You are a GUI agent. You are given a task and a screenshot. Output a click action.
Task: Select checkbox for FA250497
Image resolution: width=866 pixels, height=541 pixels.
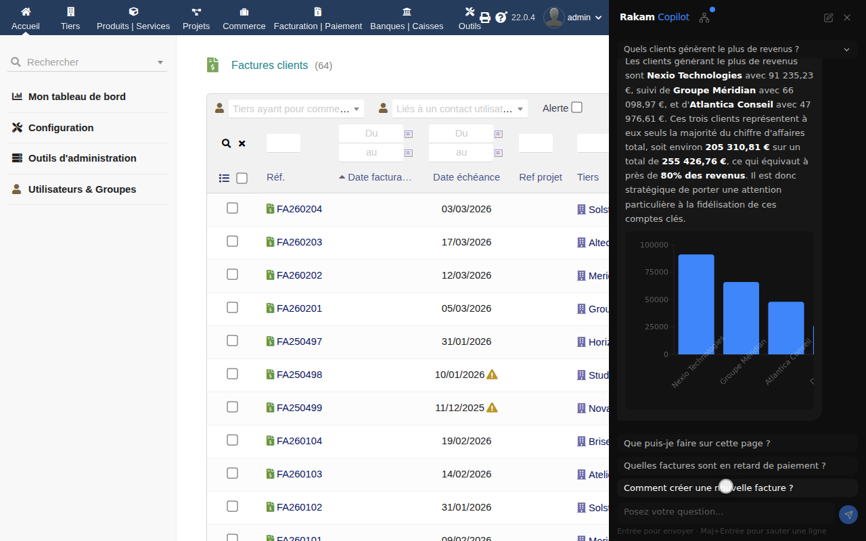(232, 341)
